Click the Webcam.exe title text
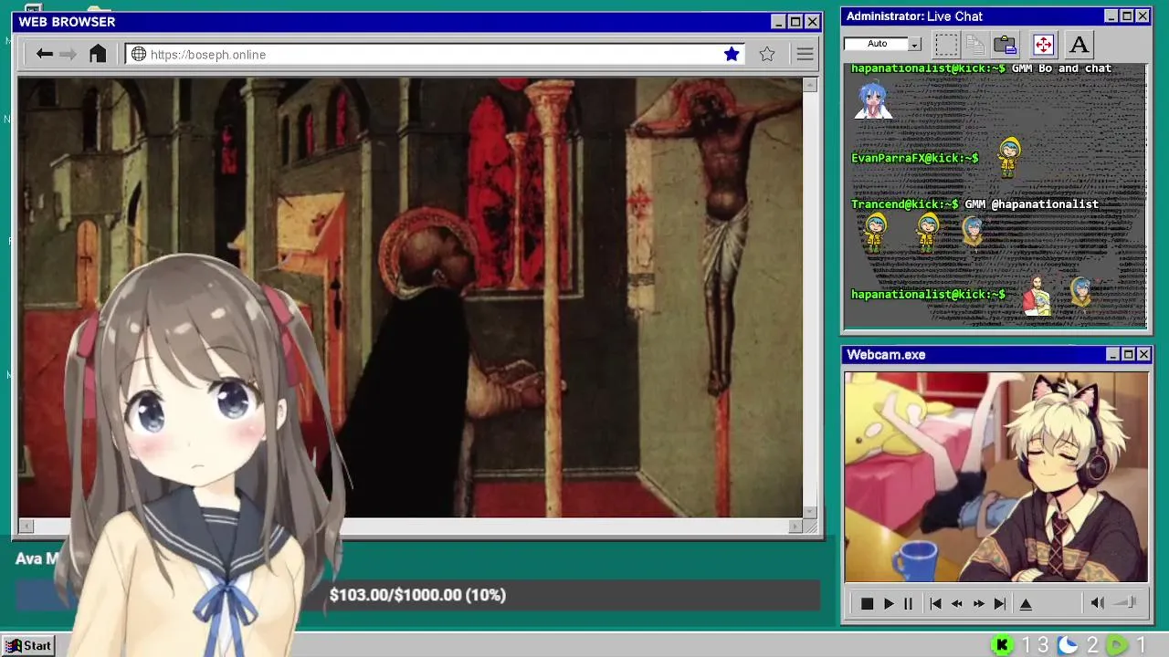 886,355
